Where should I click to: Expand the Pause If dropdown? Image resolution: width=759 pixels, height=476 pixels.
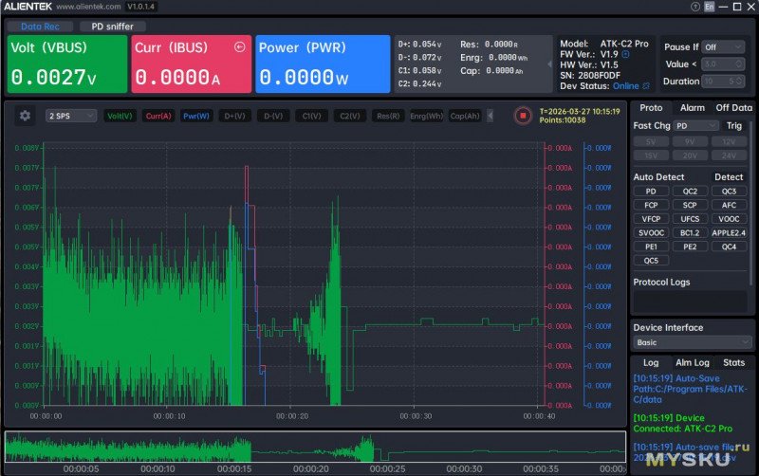pyautogui.click(x=723, y=46)
